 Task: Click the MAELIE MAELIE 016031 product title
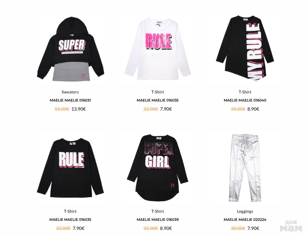coord(70,100)
